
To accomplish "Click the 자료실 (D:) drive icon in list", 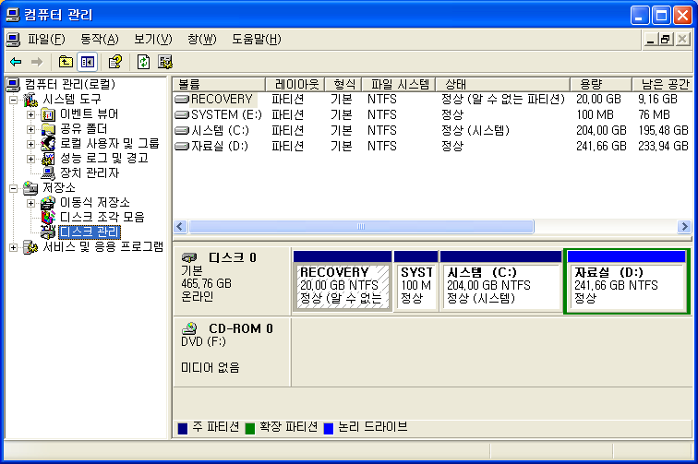I will coord(182,146).
